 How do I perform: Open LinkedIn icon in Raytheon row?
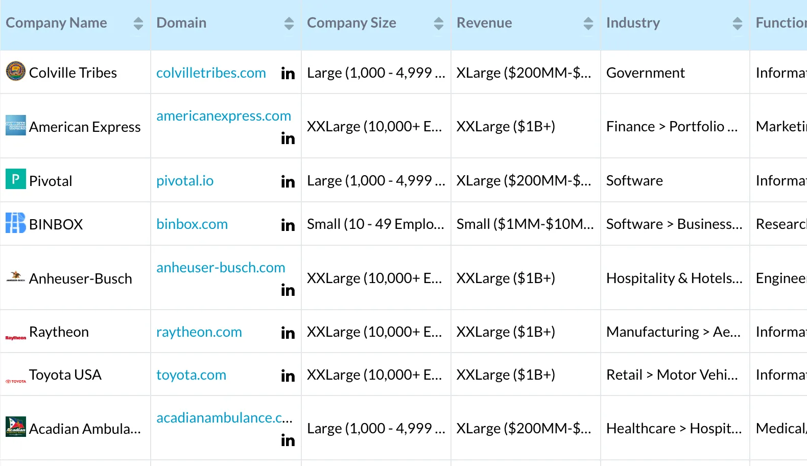click(x=288, y=333)
